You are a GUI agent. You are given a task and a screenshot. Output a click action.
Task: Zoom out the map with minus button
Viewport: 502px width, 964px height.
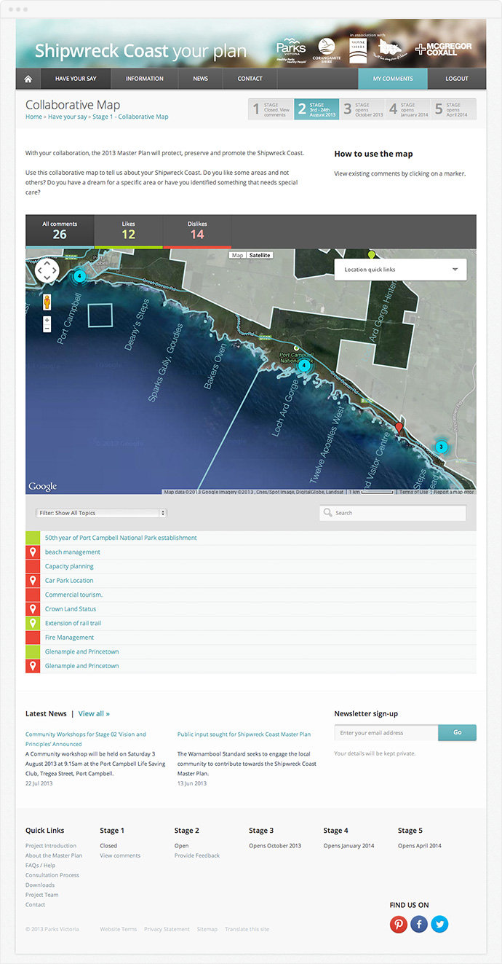tap(47, 329)
